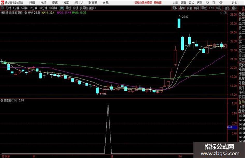Click the month 10 marker on time axis
Image resolution: width=245 pixels, height=158 pixels.
click(x=180, y=156)
